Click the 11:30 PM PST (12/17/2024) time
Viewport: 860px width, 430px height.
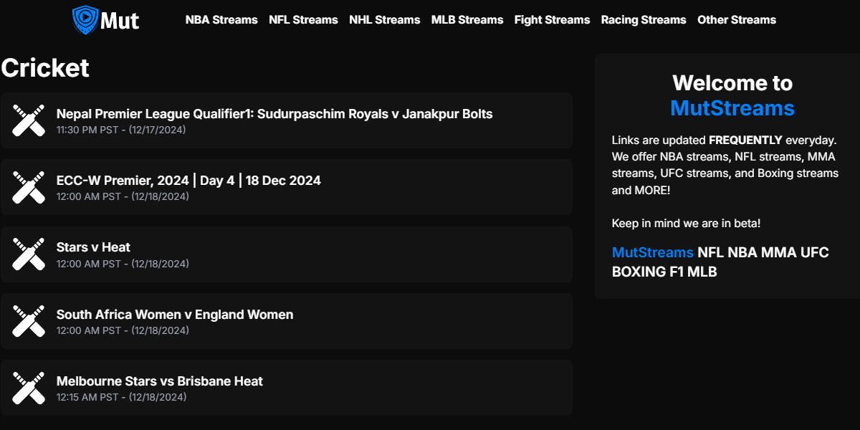[x=121, y=130]
